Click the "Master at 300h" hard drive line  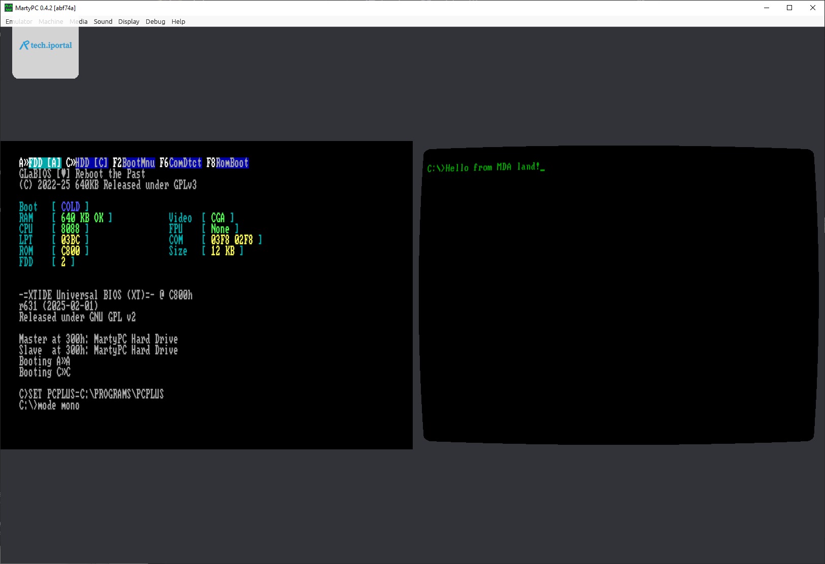pos(98,339)
